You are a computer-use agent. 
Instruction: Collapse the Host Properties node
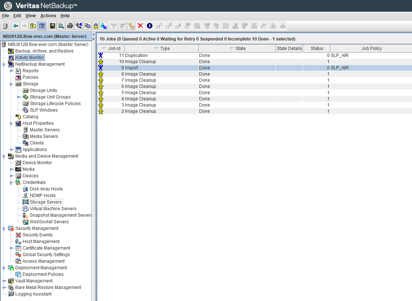tap(11, 123)
